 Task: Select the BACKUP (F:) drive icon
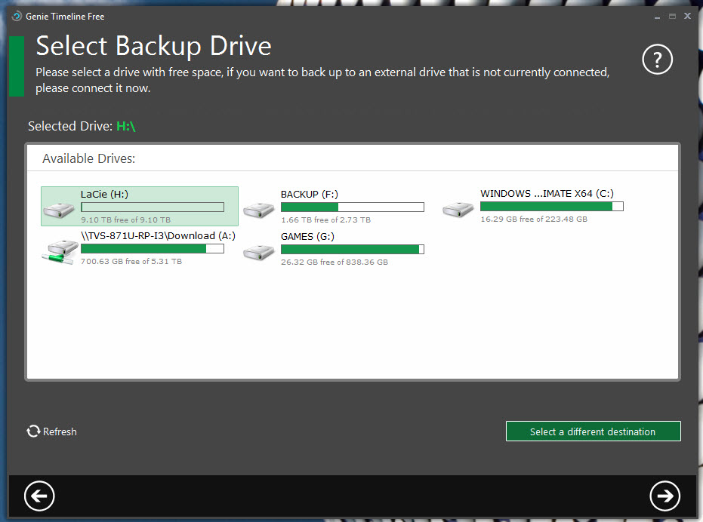[259, 210]
